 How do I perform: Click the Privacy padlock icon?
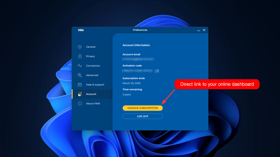[x=80, y=56]
